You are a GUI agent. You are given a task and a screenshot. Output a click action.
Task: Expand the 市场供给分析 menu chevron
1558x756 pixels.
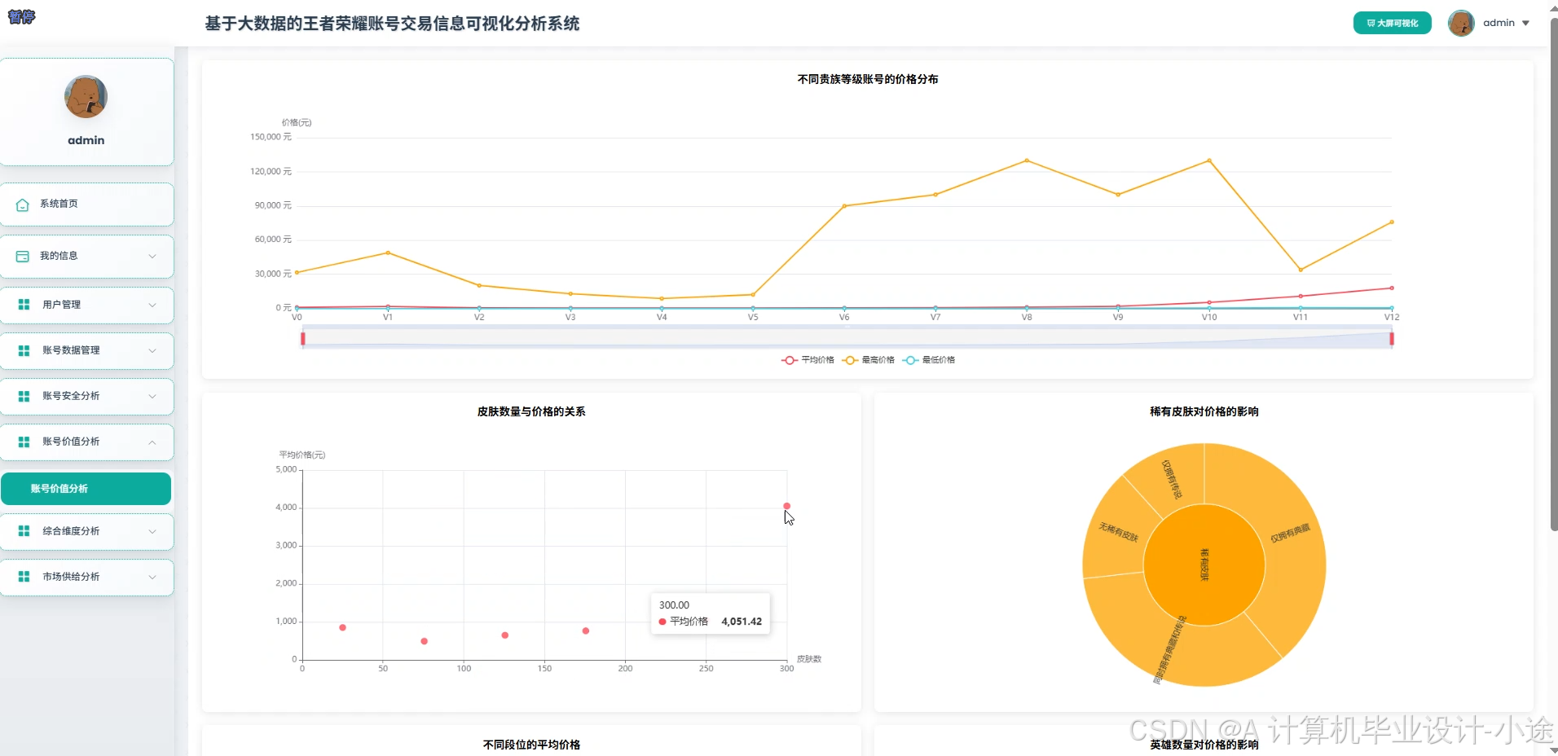(152, 578)
